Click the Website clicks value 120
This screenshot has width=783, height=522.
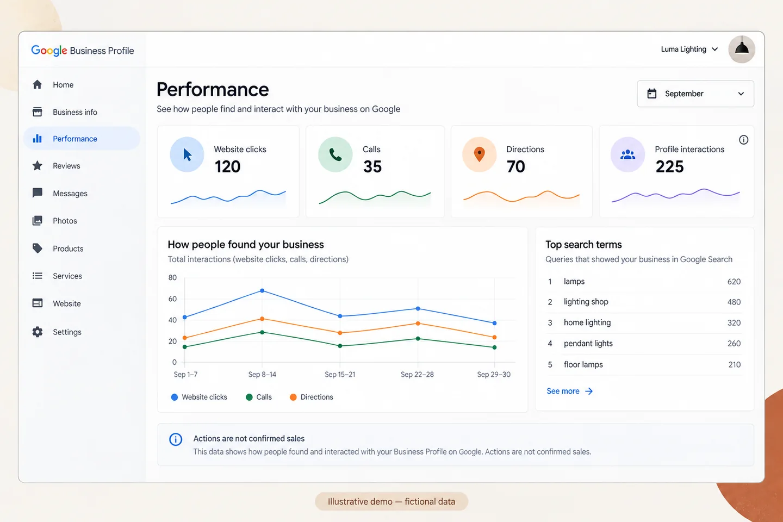[227, 166]
